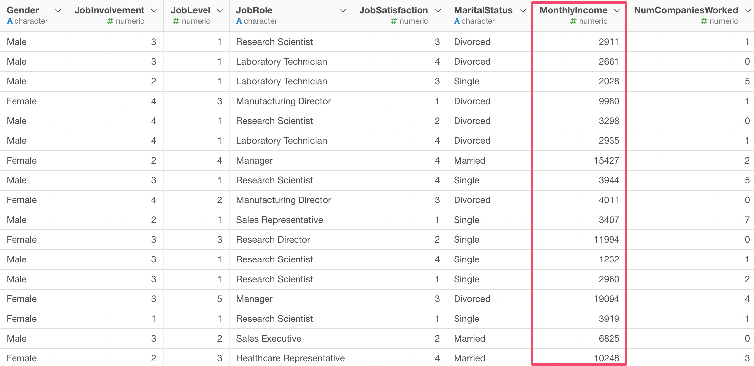Click the MonthlyIncome value 10248

pyautogui.click(x=607, y=358)
